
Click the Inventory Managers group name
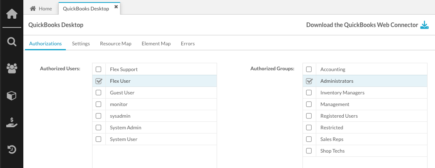[342, 93]
